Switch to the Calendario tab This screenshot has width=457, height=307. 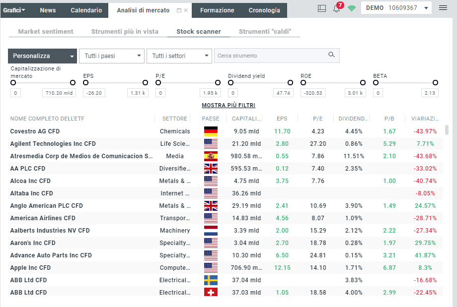coord(86,10)
